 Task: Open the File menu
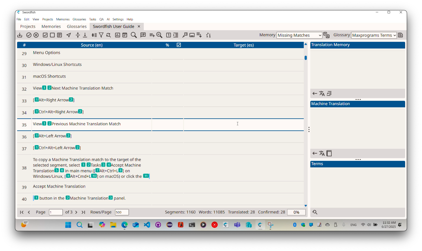coord(19,19)
